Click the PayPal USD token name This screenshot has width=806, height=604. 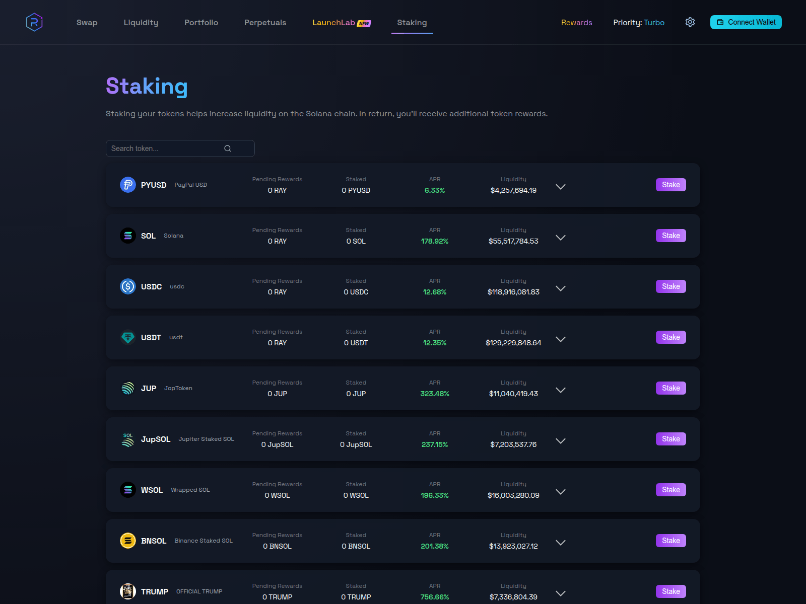190,185
